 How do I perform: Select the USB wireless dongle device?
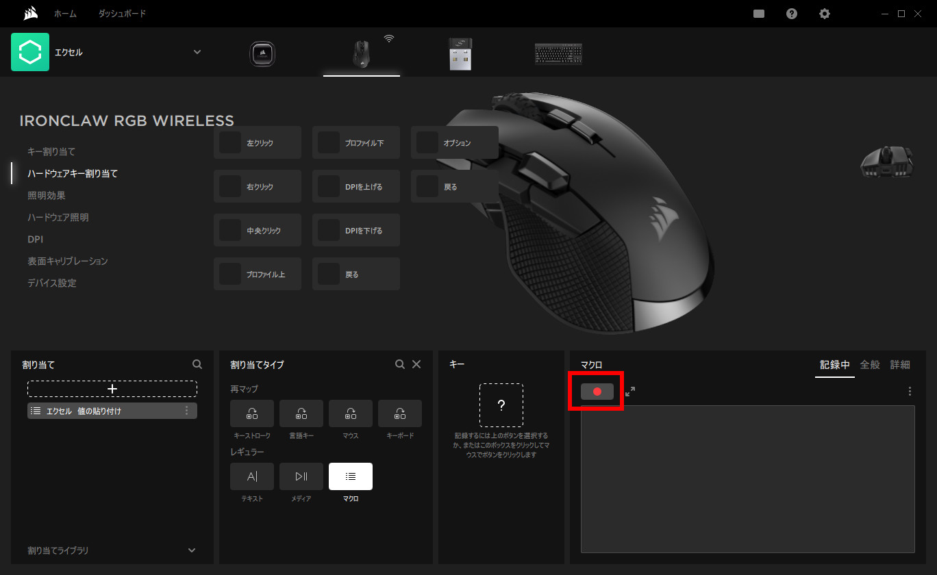click(460, 54)
